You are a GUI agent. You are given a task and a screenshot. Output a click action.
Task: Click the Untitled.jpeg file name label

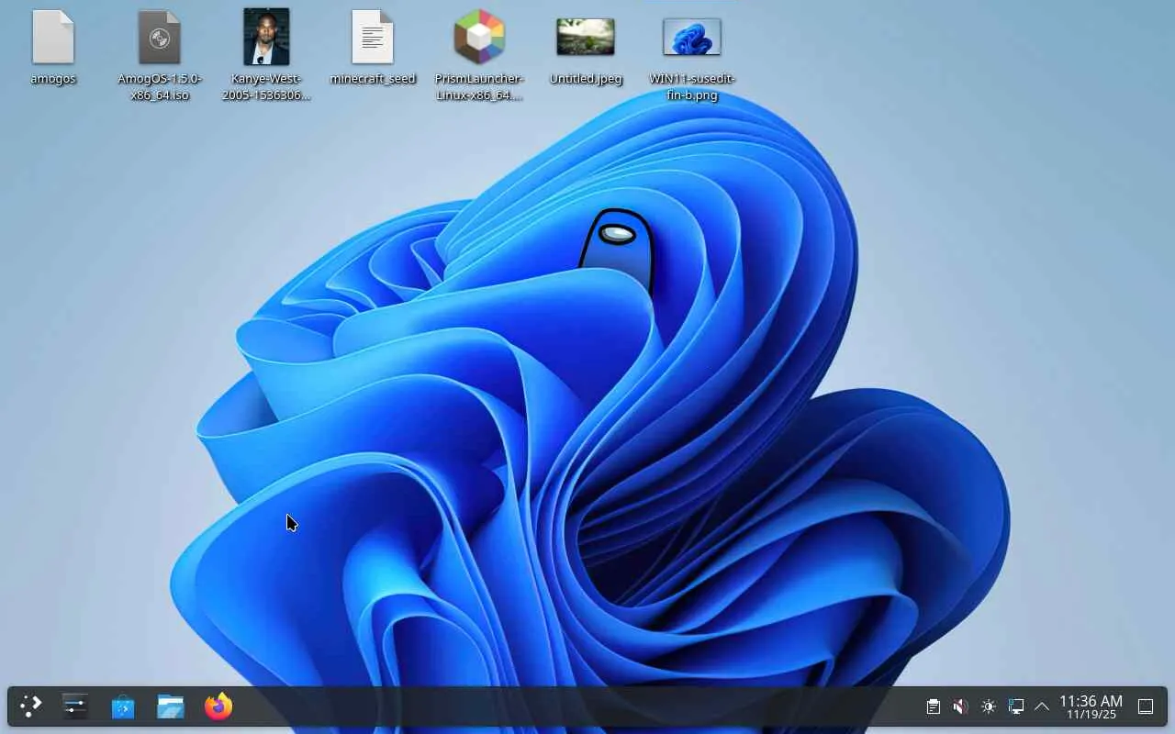coord(586,79)
